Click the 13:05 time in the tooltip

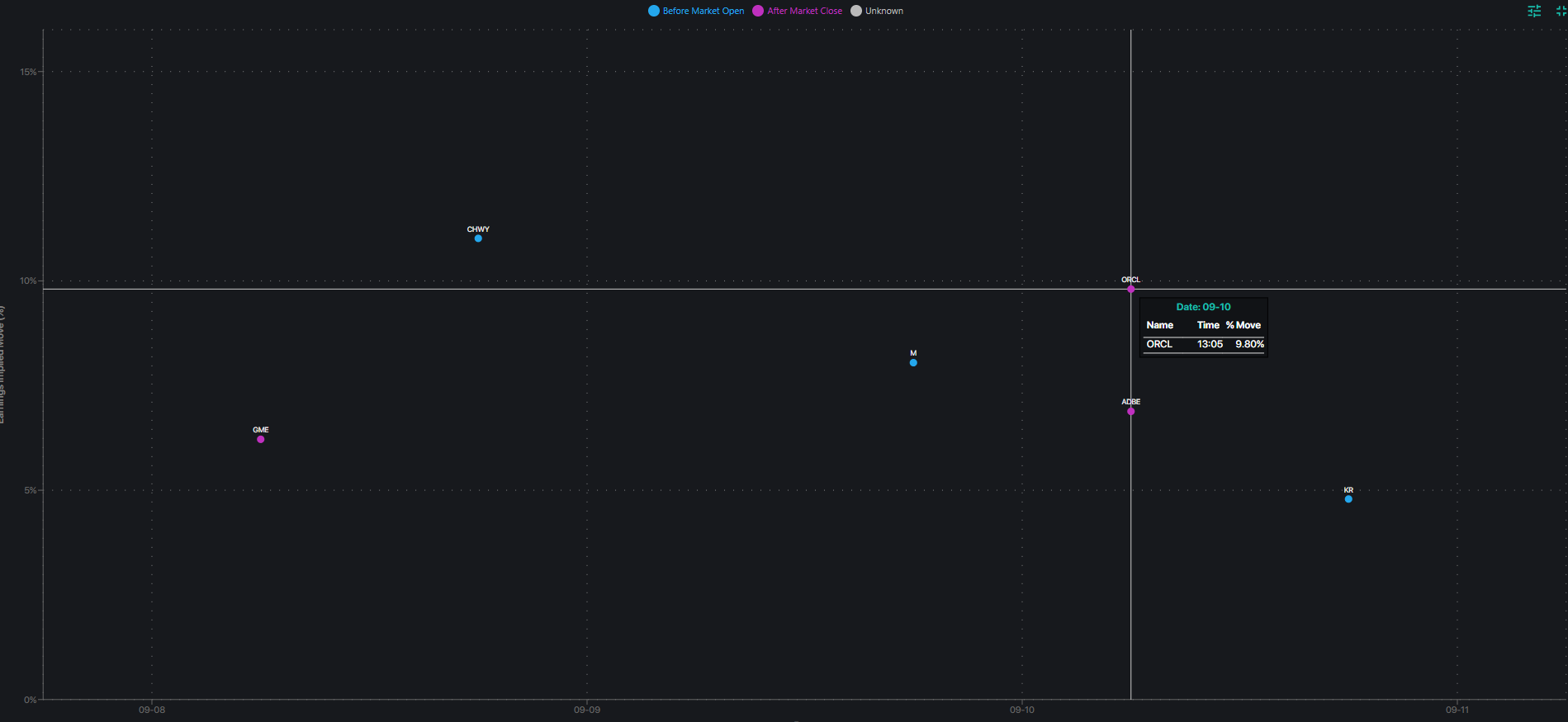click(x=1210, y=344)
